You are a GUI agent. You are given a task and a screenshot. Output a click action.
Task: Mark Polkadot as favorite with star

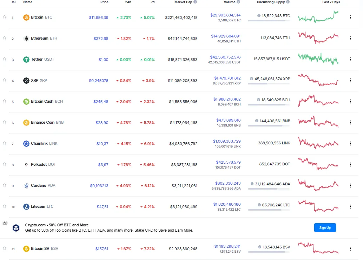(5, 164)
